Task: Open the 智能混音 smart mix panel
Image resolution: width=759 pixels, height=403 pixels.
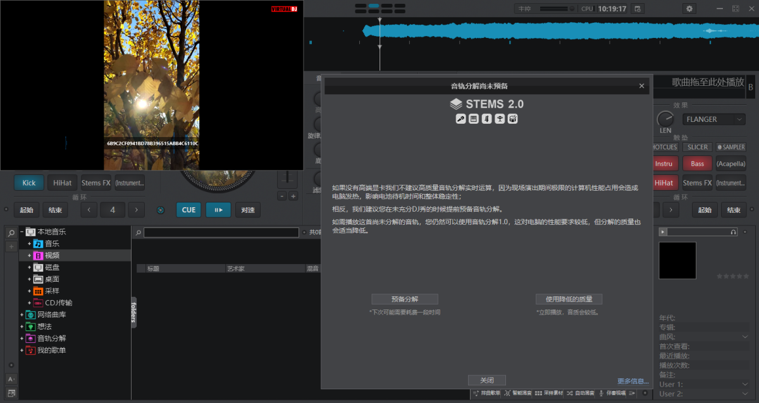Action: [x=522, y=393]
